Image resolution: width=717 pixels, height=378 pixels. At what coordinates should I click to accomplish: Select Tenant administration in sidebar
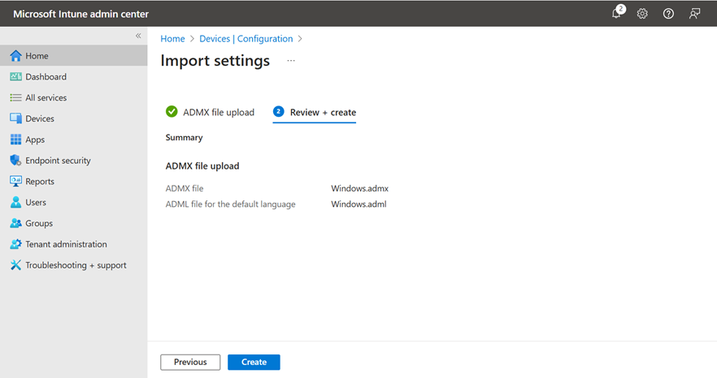[x=66, y=244]
